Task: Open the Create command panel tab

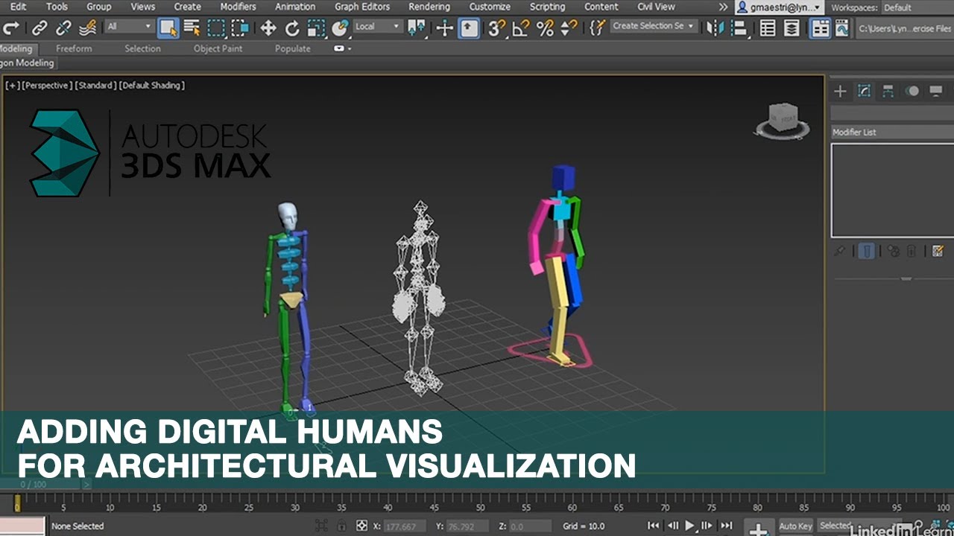Action: (x=840, y=91)
